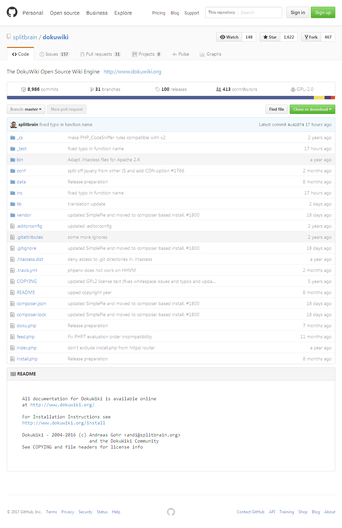Image resolution: width=342 pixels, height=528 pixels.
Task: View the 413 contributors
Action: coord(237,89)
